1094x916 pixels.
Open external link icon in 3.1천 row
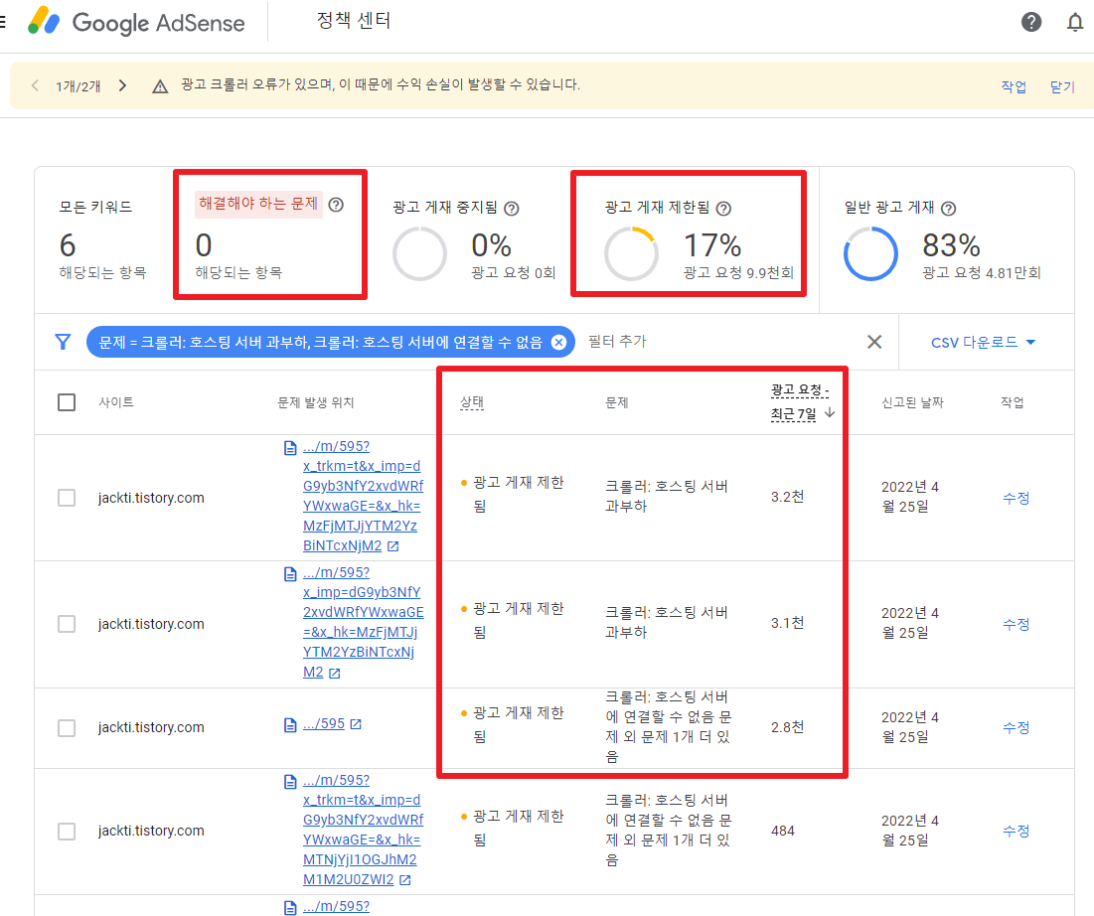335,674
